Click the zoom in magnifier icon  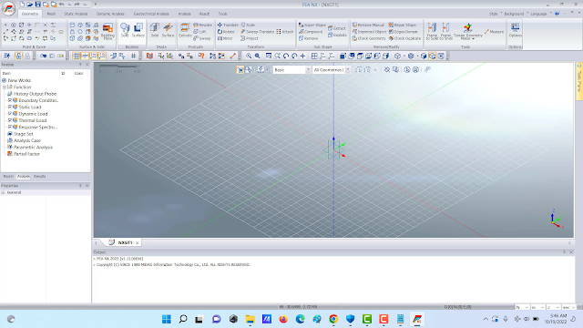[249, 56]
